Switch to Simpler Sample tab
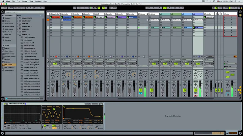This screenshot has width=243, height=136. tap(88, 104)
